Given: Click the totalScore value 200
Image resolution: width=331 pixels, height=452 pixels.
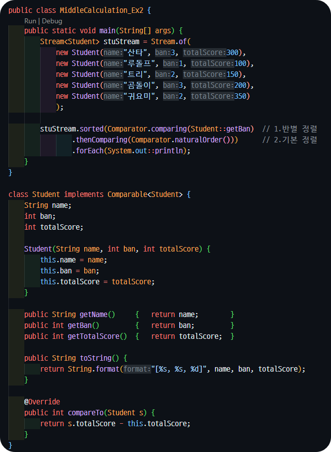Looking at the screenshot, I should 241,85.
